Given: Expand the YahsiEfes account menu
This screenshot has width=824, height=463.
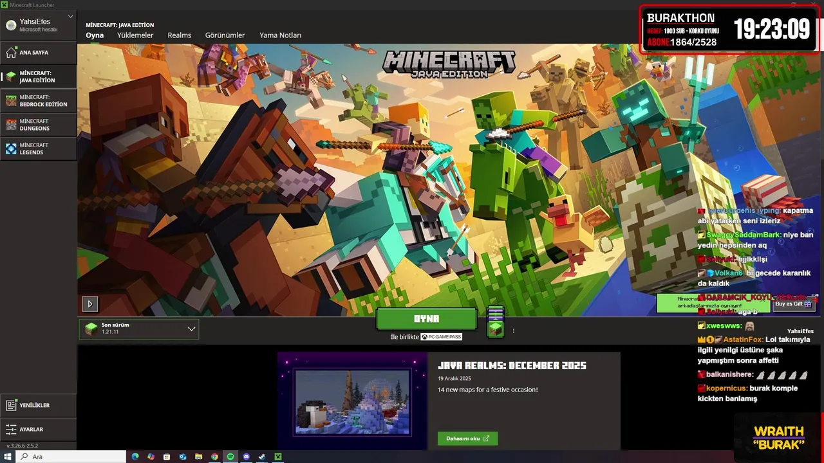Looking at the screenshot, I should (x=39, y=24).
